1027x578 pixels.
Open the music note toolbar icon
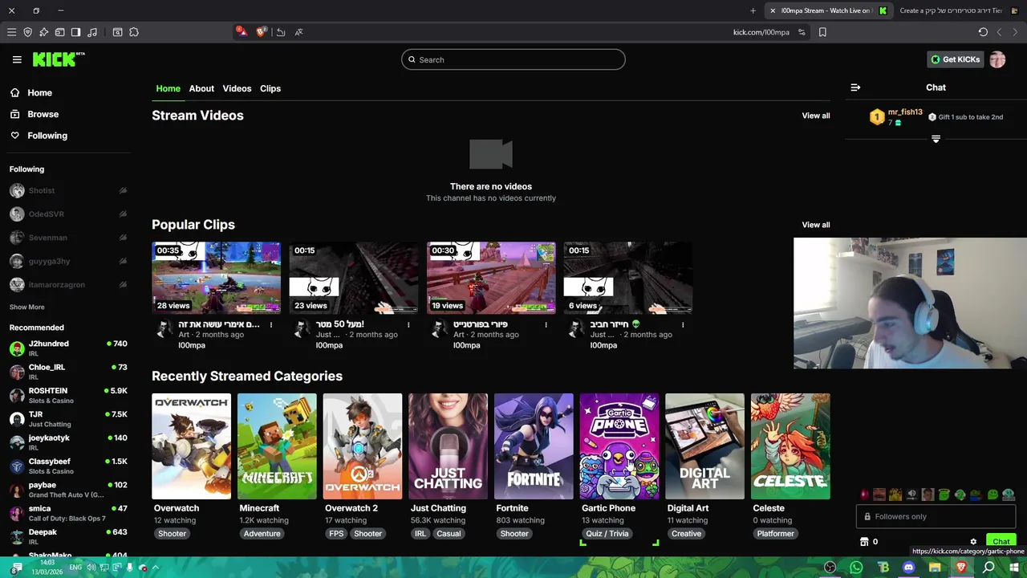click(x=92, y=32)
